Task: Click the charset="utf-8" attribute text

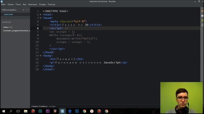Action: pos(72,22)
